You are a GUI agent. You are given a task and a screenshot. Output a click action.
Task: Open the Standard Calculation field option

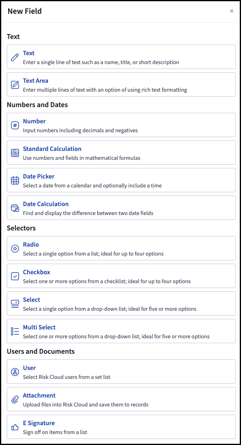pyautogui.click(x=121, y=153)
